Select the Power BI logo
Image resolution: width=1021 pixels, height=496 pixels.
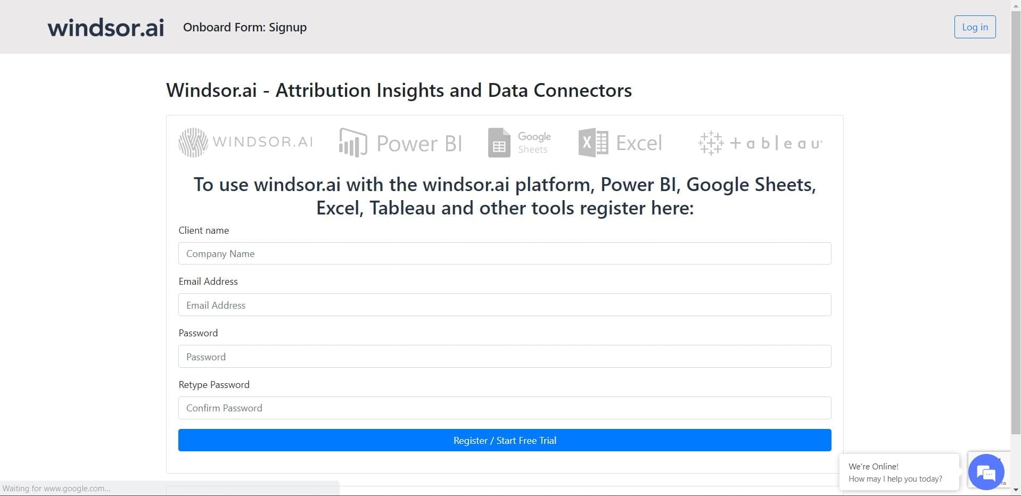[x=400, y=142]
